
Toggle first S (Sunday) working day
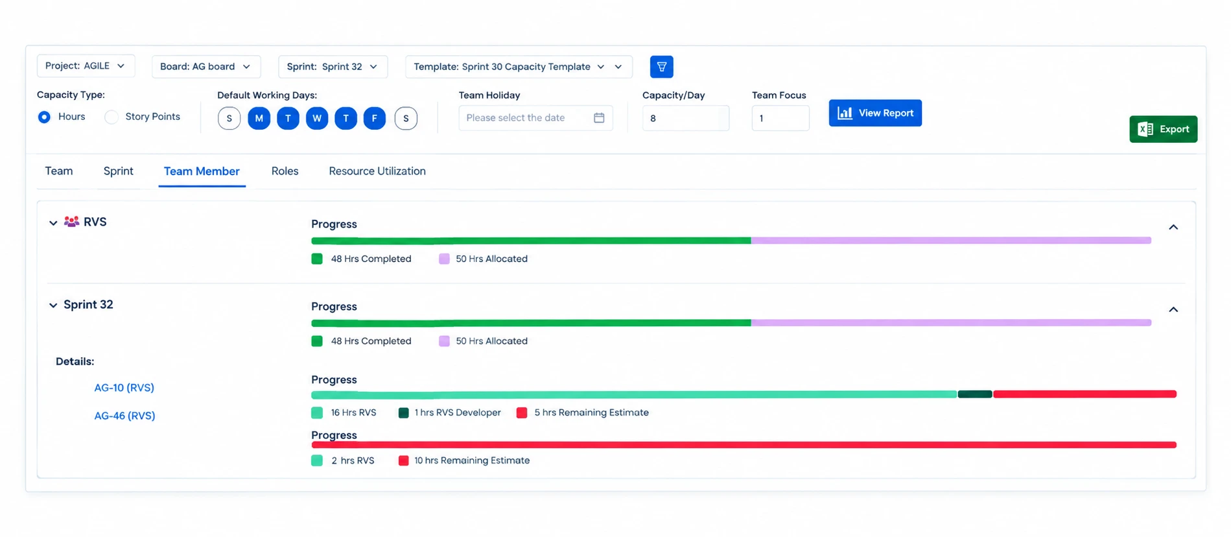tap(229, 118)
